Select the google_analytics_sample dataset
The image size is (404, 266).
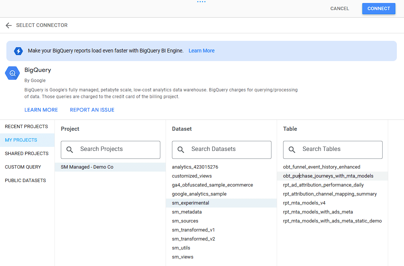pyautogui.click(x=221, y=194)
